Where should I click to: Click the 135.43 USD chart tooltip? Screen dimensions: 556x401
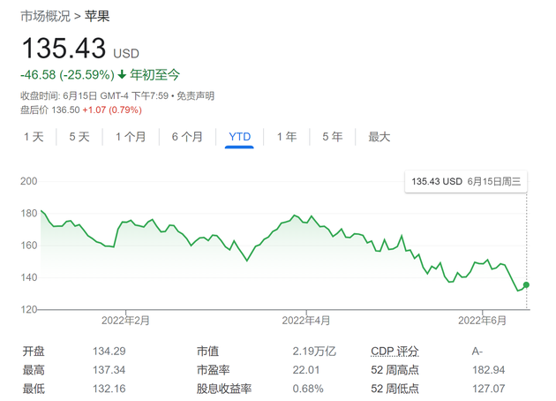click(466, 182)
